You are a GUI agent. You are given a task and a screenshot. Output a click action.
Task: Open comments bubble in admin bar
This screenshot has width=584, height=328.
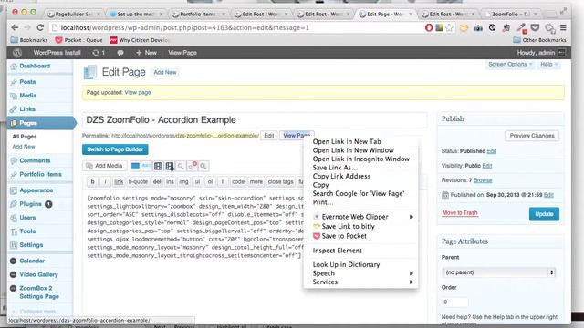(x=120, y=53)
